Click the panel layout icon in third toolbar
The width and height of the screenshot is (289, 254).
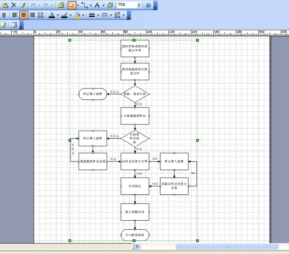tap(14, 24)
